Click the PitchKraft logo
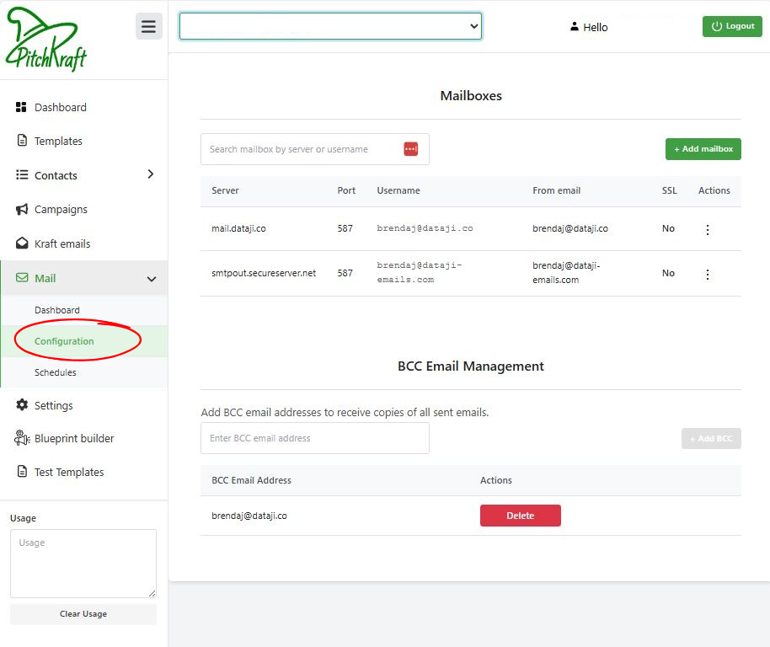The width and height of the screenshot is (770, 647). click(x=46, y=40)
